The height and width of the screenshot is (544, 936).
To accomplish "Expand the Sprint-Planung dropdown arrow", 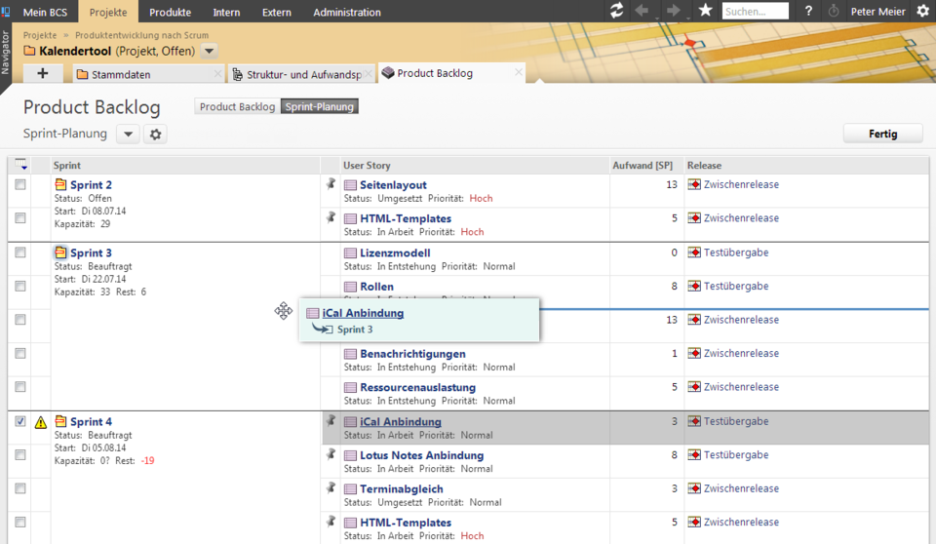I will [x=128, y=135].
